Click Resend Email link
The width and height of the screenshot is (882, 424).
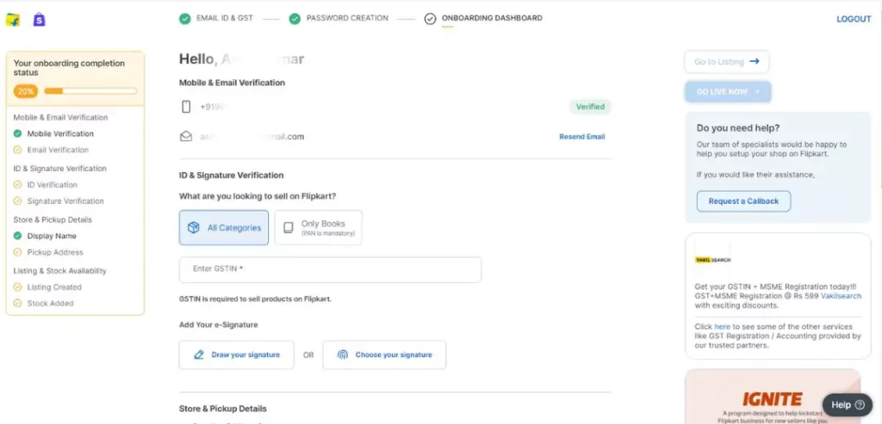coord(582,137)
